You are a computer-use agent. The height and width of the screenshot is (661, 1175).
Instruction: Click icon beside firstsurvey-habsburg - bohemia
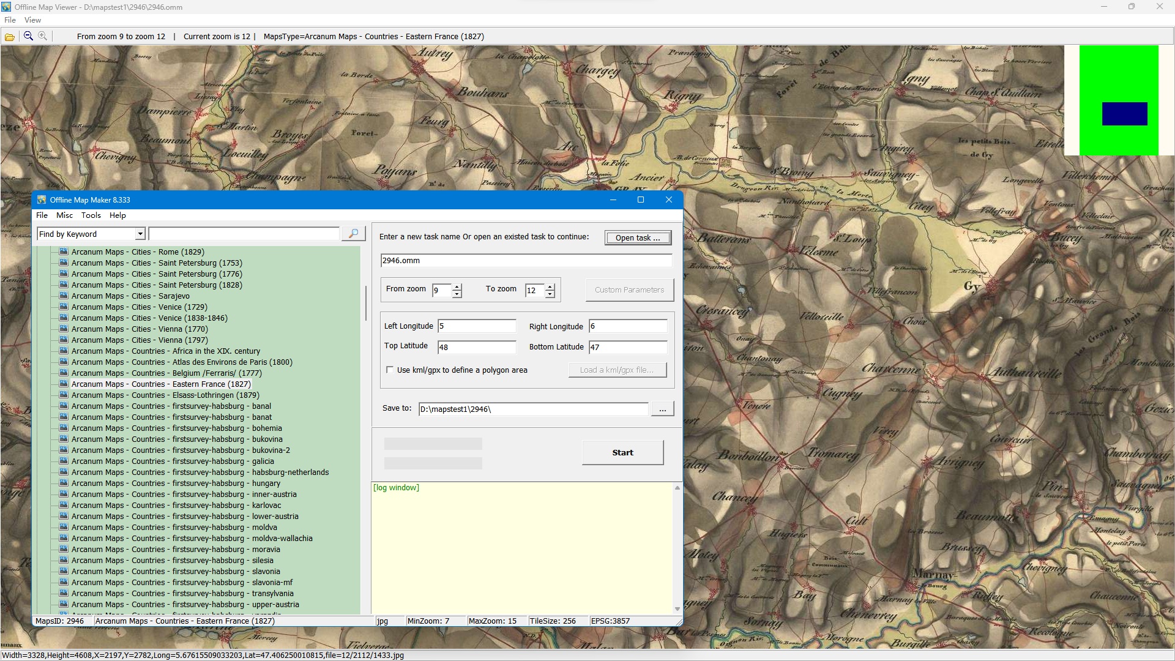[x=63, y=428]
